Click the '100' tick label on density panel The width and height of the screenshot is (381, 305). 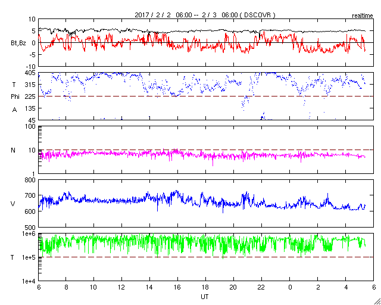(30, 127)
